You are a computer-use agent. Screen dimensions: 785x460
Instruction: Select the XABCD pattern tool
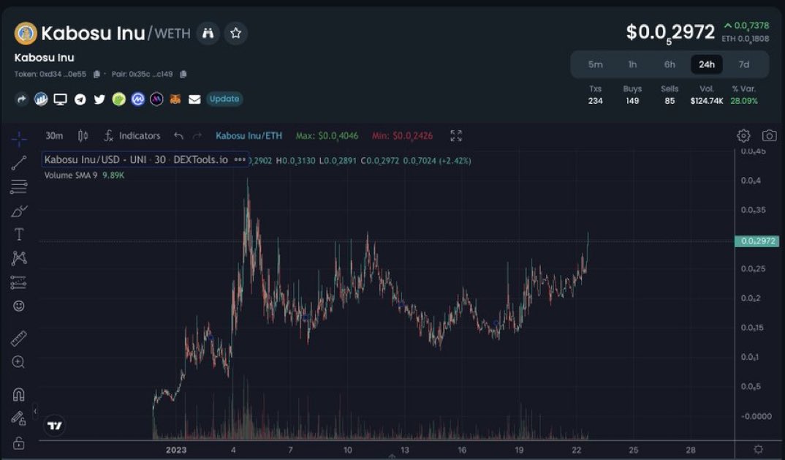(x=18, y=258)
